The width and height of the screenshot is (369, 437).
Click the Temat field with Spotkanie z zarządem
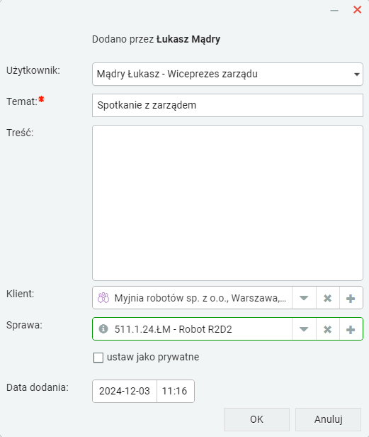pos(227,105)
